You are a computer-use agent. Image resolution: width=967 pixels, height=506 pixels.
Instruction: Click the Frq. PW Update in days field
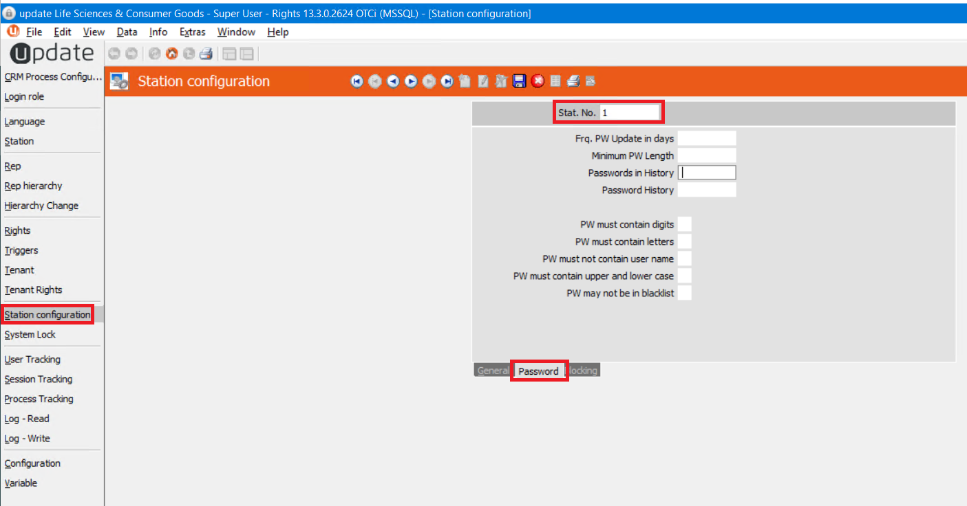click(x=707, y=138)
